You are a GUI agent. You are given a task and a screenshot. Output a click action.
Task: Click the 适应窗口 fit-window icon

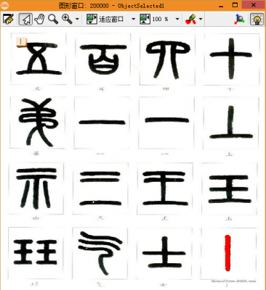coord(92,19)
